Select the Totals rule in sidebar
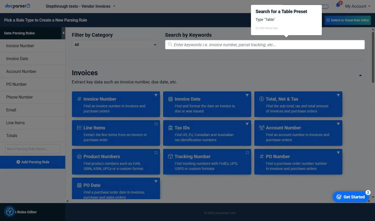 pyautogui.click(x=33, y=136)
